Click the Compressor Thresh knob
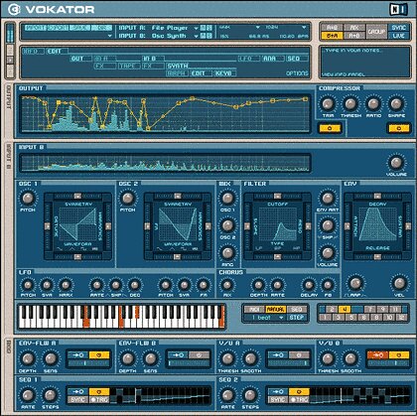 coord(350,104)
